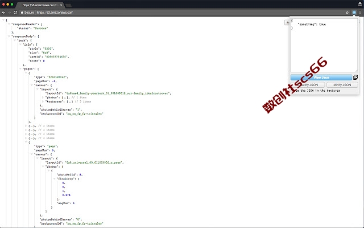Collapse the layout node under frontCover canvas
Screen dimensions: 364x228
tap(37, 89)
